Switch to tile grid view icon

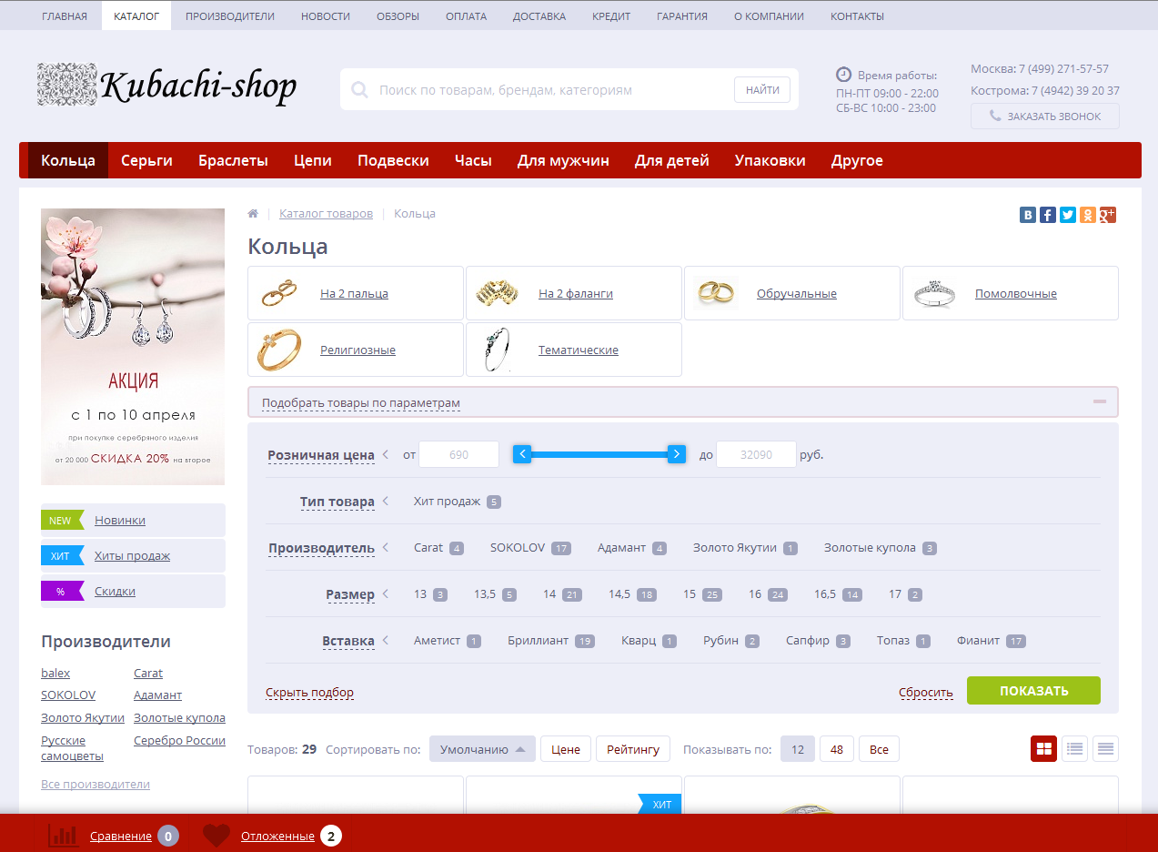click(1043, 749)
